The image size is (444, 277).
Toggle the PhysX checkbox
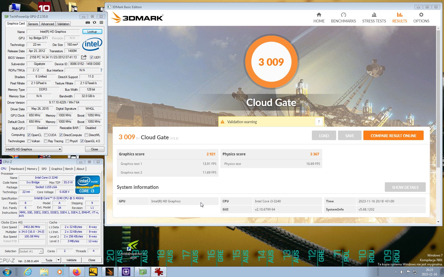(x=67, y=141)
